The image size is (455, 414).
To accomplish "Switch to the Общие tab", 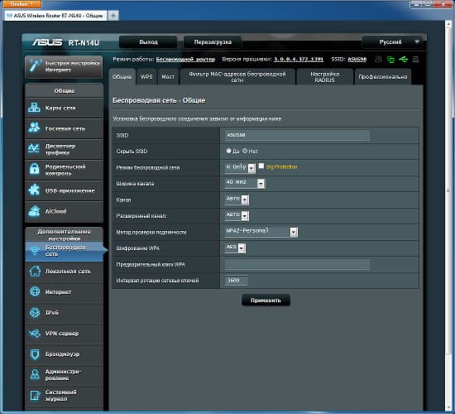I will click(122, 77).
